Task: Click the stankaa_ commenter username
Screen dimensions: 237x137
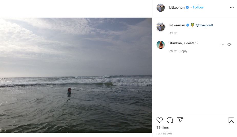Action: (176, 43)
